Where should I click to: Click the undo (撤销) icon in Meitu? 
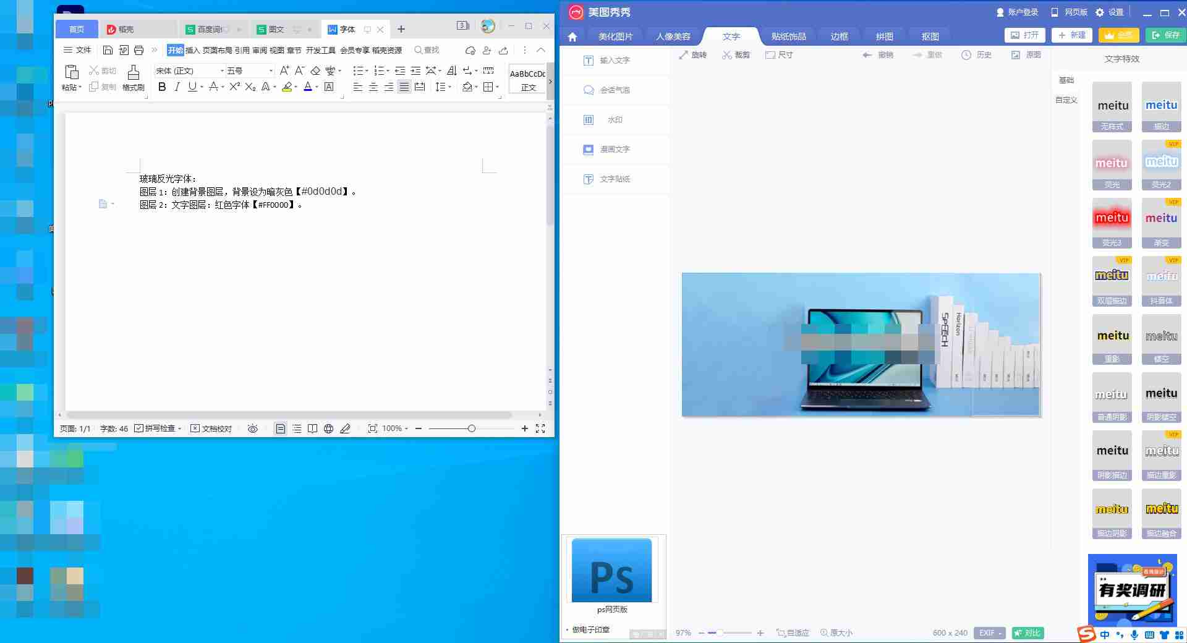(x=867, y=54)
